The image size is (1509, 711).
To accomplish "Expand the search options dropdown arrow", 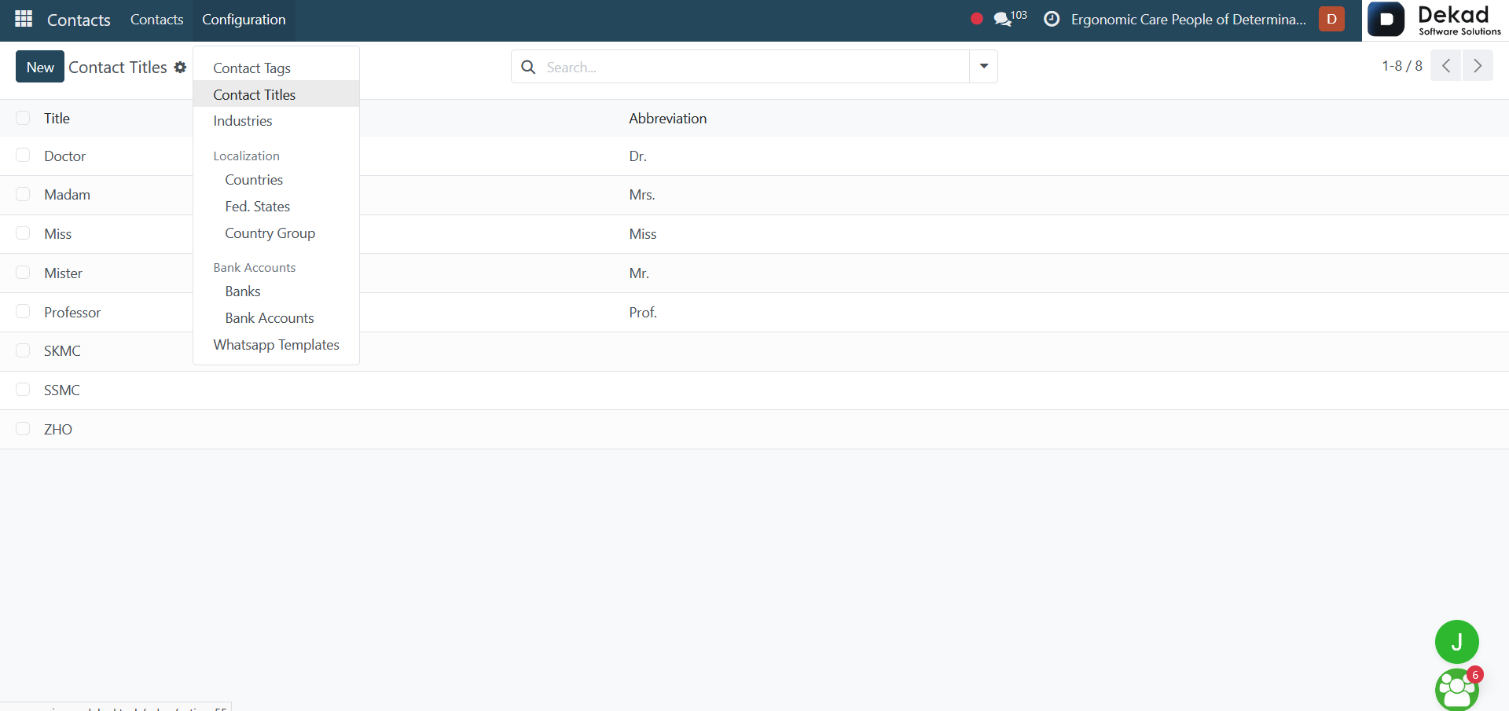I will point(983,67).
